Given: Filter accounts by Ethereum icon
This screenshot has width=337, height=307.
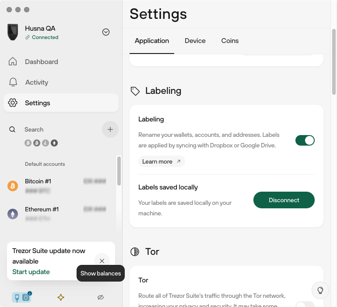Looking at the screenshot, I should tap(54, 143).
